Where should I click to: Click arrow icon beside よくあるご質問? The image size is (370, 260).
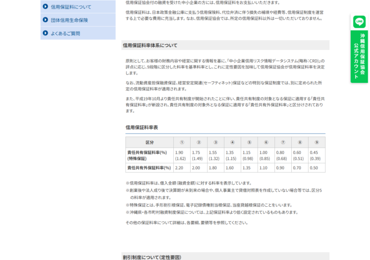45,33
